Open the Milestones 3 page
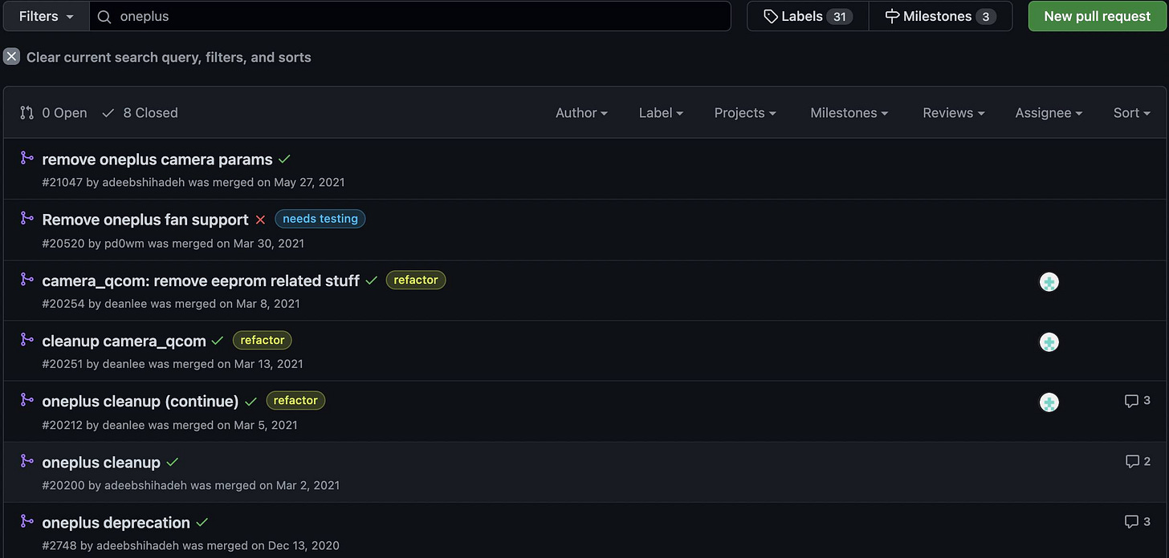Image resolution: width=1169 pixels, height=558 pixels. (x=940, y=16)
